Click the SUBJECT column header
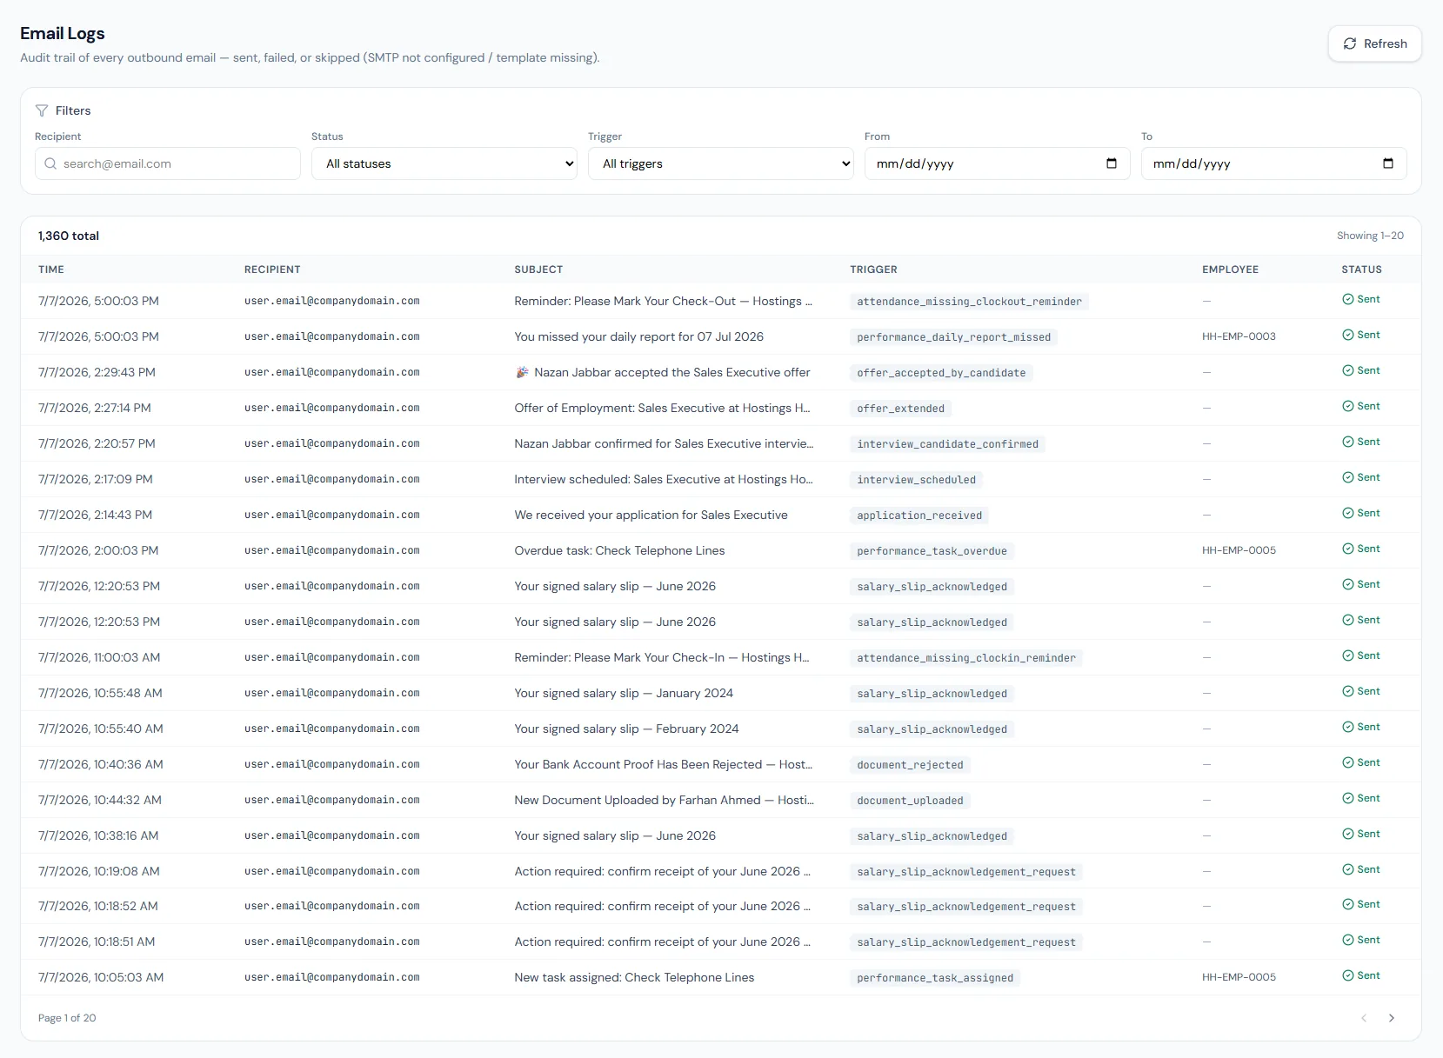 click(538, 269)
